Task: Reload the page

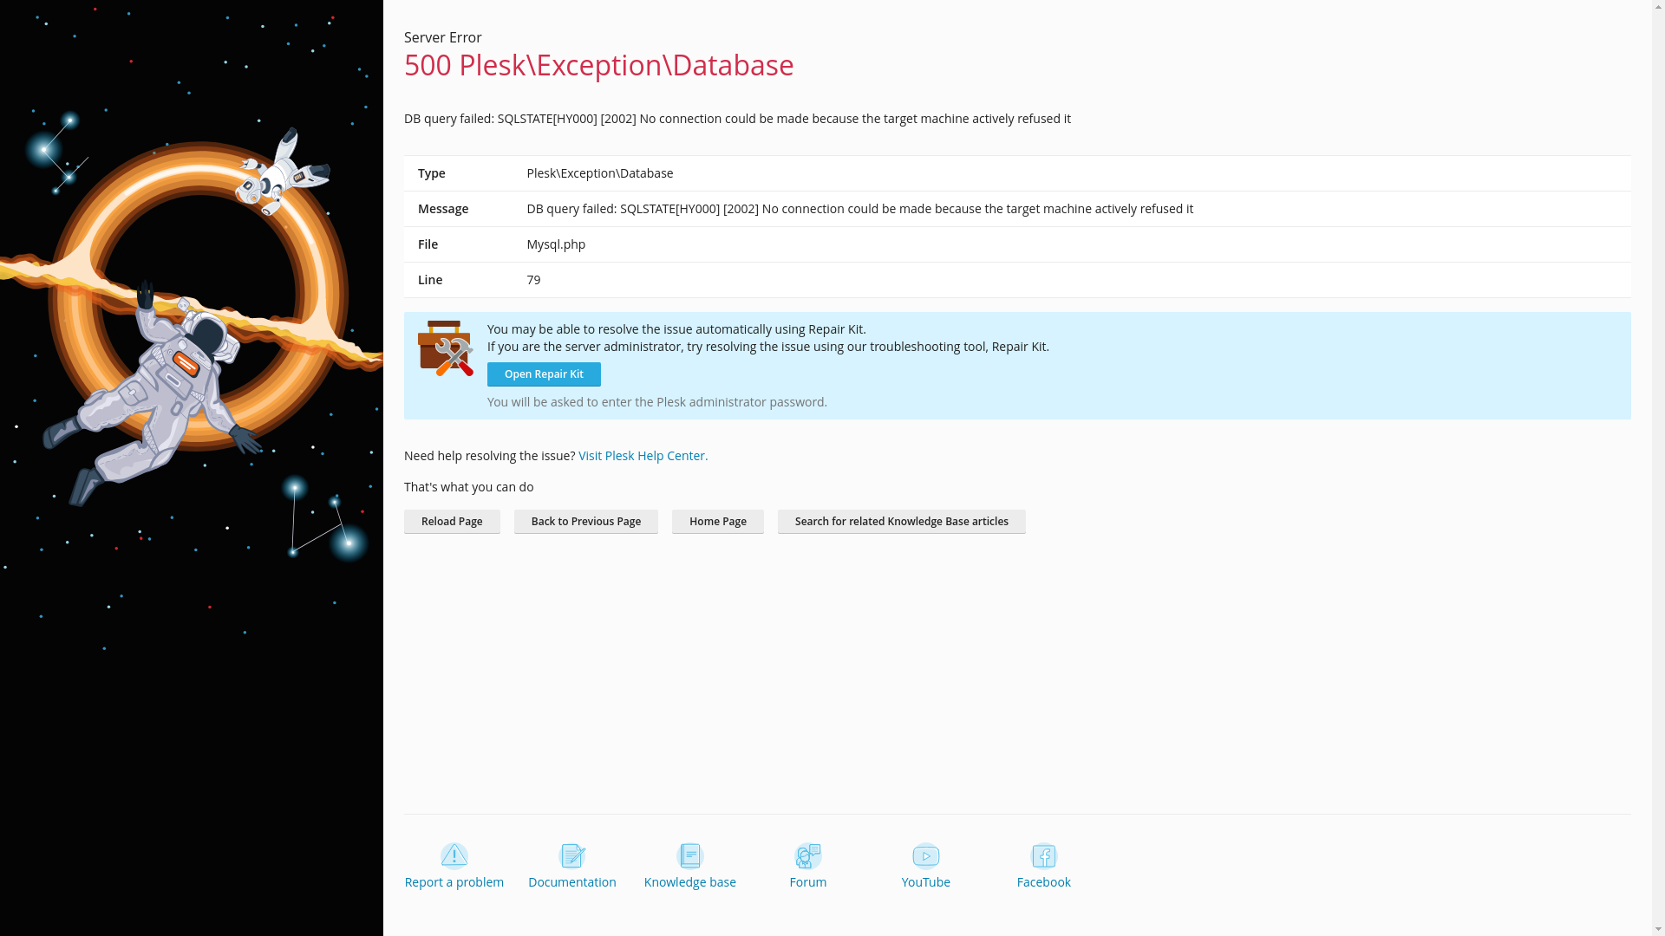Action: (452, 522)
